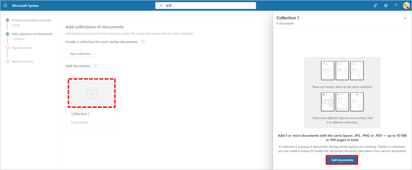The width and height of the screenshot is (412, 170).
Task: Click the search input field
Action: pyautogui.click(x=206, y=5)
